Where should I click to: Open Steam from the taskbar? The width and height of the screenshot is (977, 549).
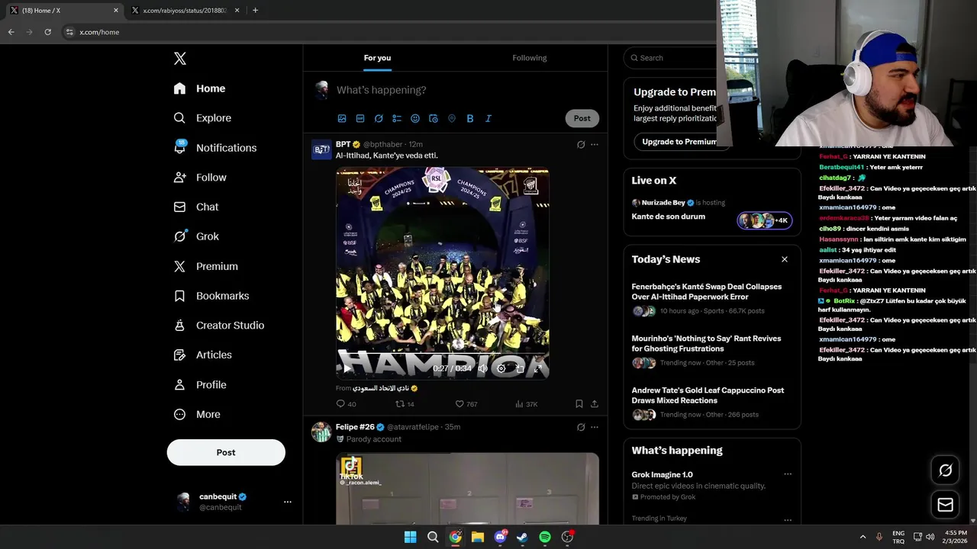pyautogui.click(x=522, y=537)
